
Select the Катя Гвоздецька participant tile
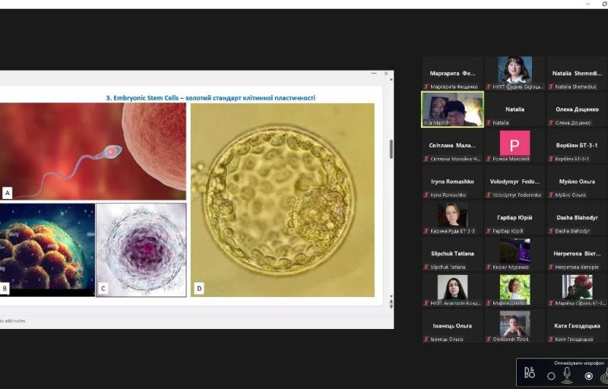point(577,326)
